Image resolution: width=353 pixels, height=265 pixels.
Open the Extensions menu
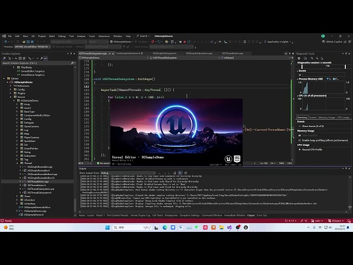104,36
